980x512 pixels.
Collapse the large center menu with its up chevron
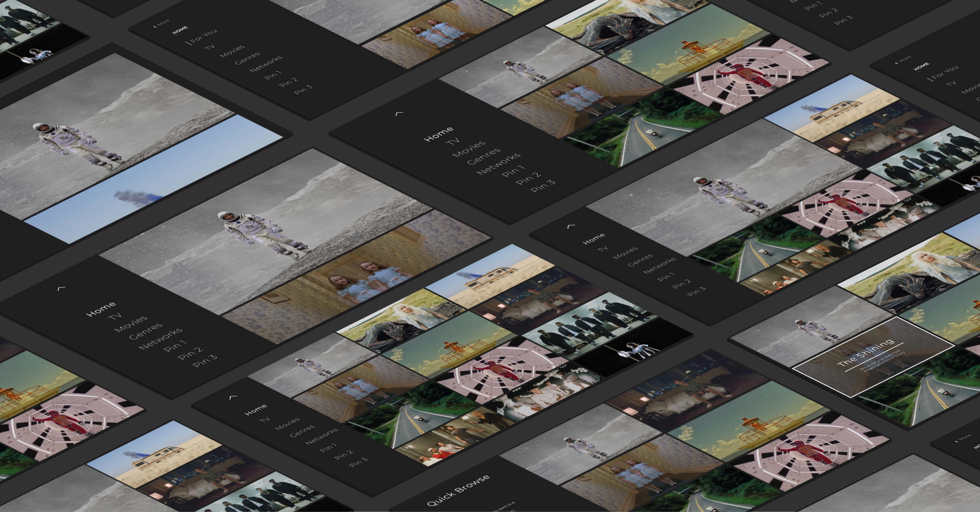[399, 113]
